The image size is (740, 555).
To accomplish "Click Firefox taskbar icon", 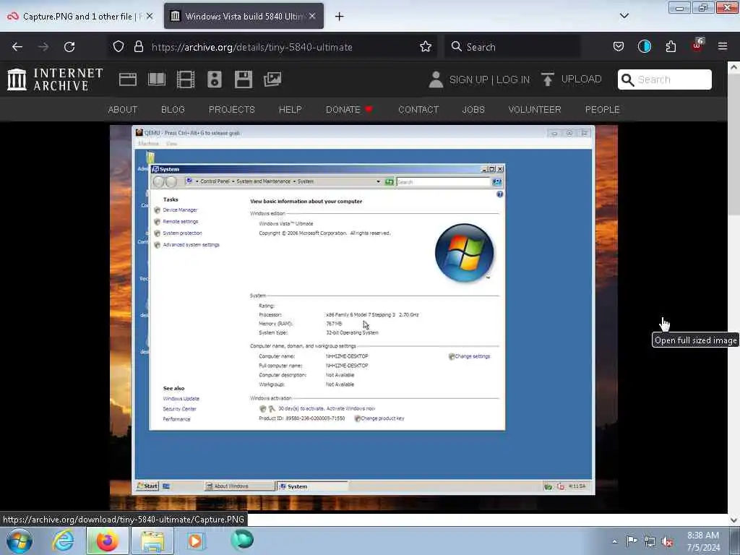I will [107, 541].
